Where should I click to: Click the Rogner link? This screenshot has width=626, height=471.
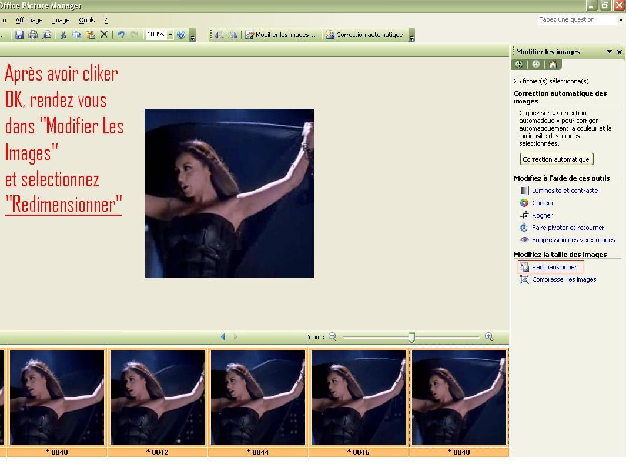(542, 215)
